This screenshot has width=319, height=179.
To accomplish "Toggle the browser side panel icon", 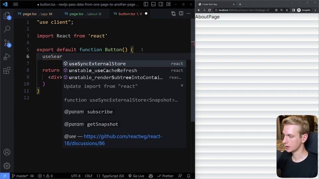I will click(x=294, y=10).
